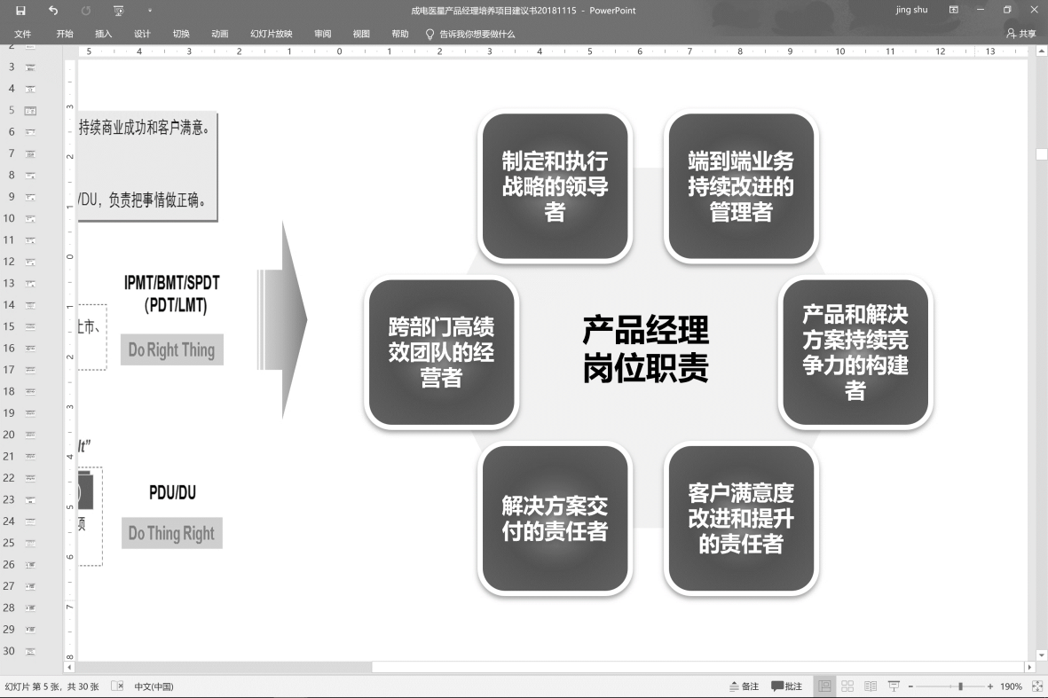Click the 中文(中国) language indicator

click(154, 686)
